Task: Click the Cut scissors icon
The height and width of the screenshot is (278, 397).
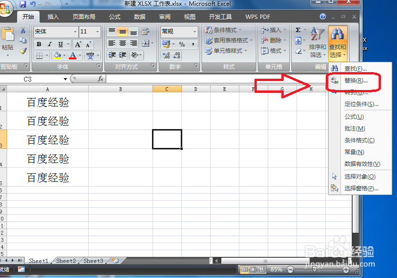Action: coord(23,31)
